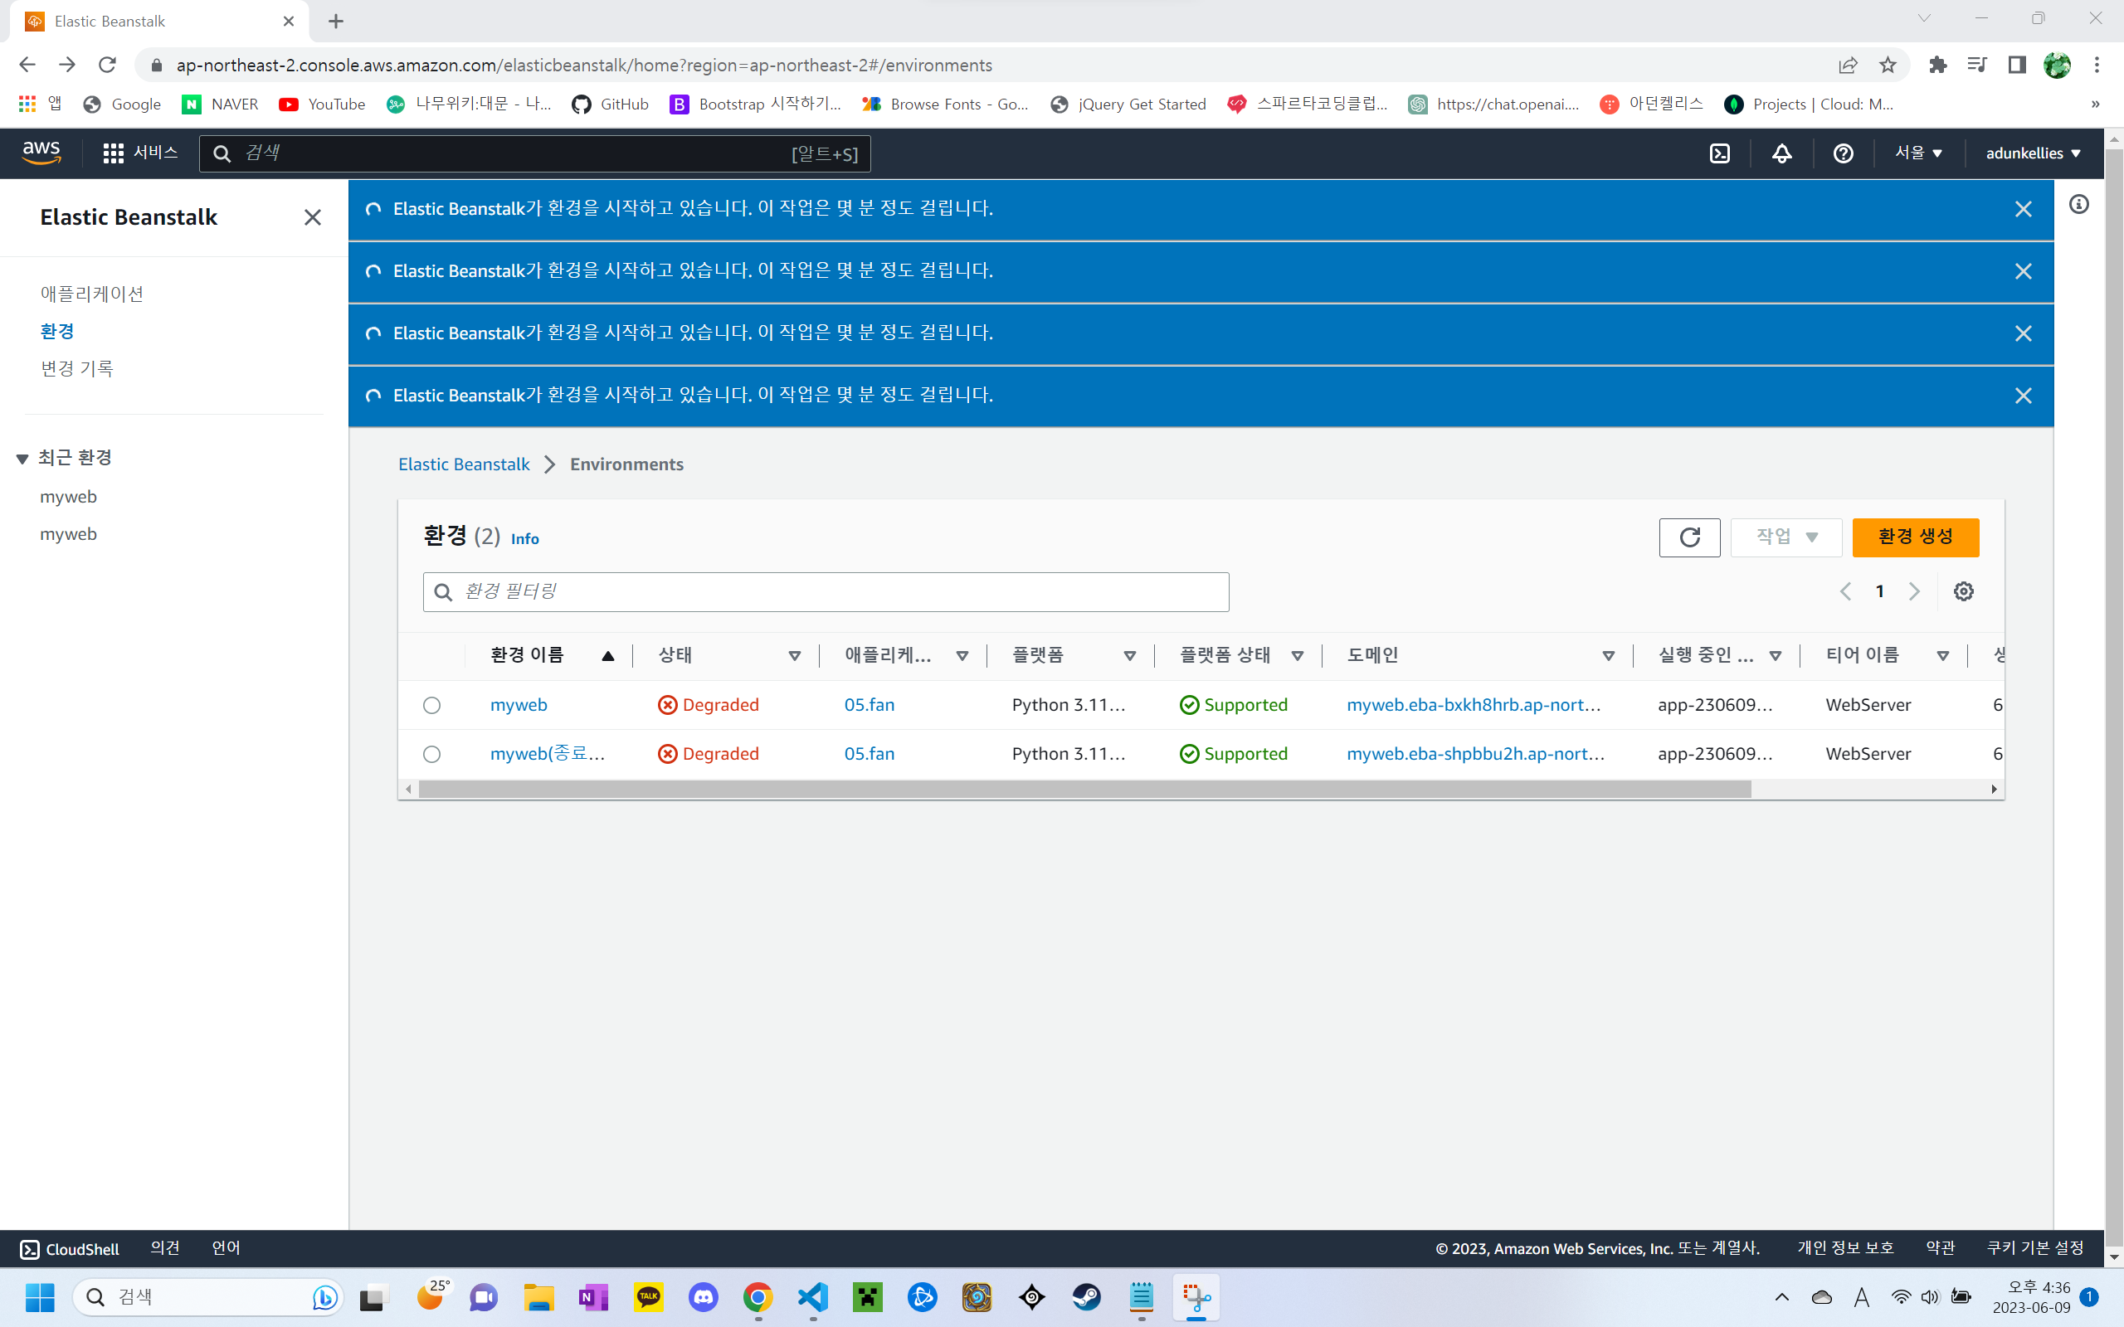This screenshot has height=1327, width=2124.
Task: Go to next page of environments
Action: (x=1914, y=591)
